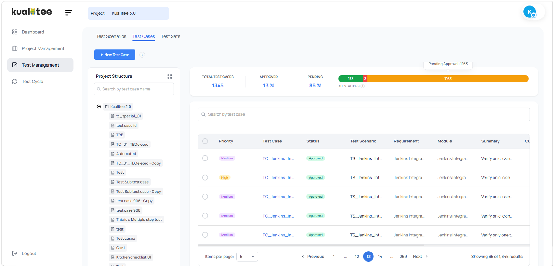
Task: Open Project Management in the sidebar
Action: pos(40,48)
